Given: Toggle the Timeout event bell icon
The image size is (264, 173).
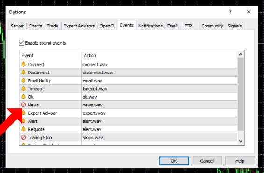Looking at the screenshot, I should 23,88.
